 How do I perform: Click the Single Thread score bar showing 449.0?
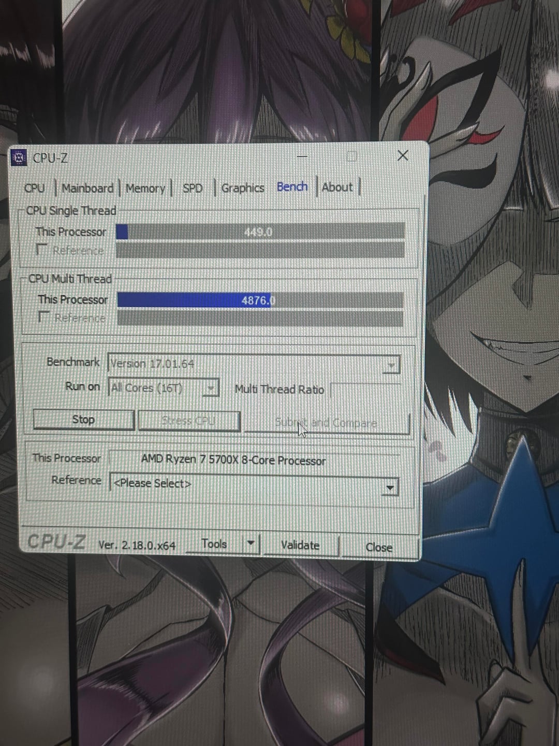[260, 232]
